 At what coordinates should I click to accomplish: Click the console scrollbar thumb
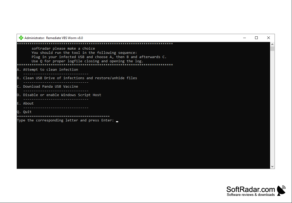272,49
